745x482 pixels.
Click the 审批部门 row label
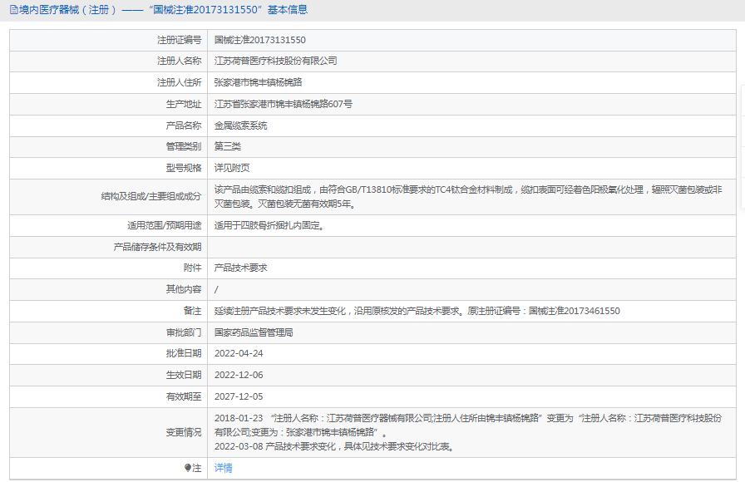pyautogui.click(x=184, y=332)
